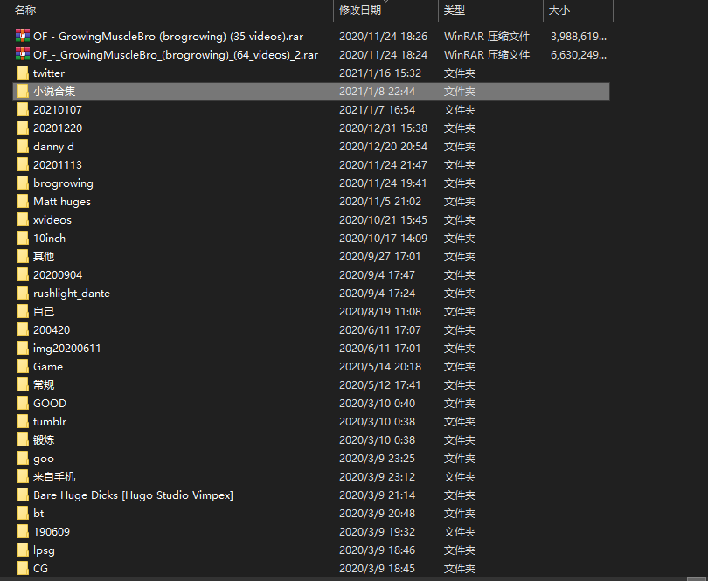Select the folder name brogrowing
This screenshot has width=708, height=581.
tap(63, 183)
